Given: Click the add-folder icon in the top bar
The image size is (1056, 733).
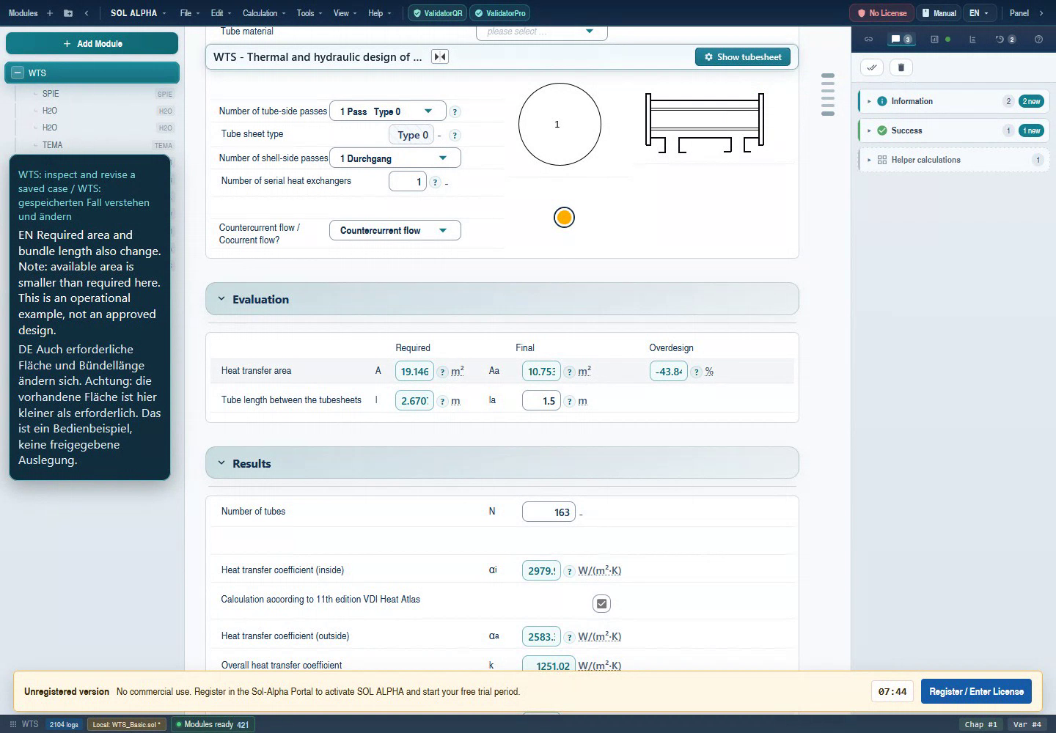Looking at the screenshot, I should [x=68, y=13].
